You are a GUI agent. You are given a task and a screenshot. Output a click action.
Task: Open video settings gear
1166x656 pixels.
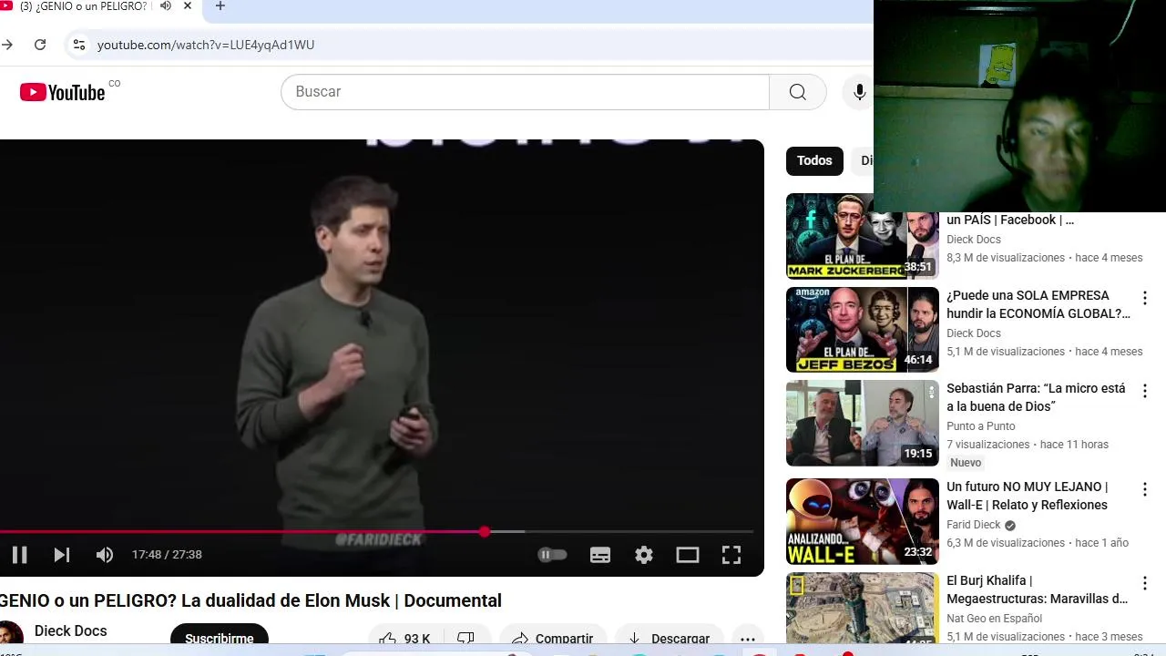point(644,555)
